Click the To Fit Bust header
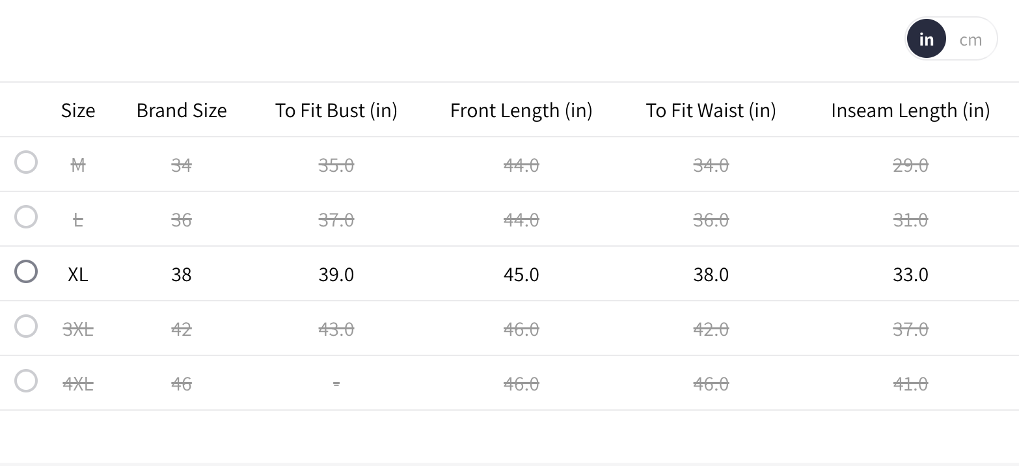The height and width of the screenshot is (466, 1019). (336, 111)
